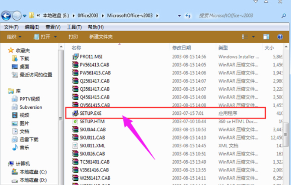Image resolution: width=291 pixels, height=185 pixels.
Task: Open the 工具(T) menu
Action: [x=74, y=27]
